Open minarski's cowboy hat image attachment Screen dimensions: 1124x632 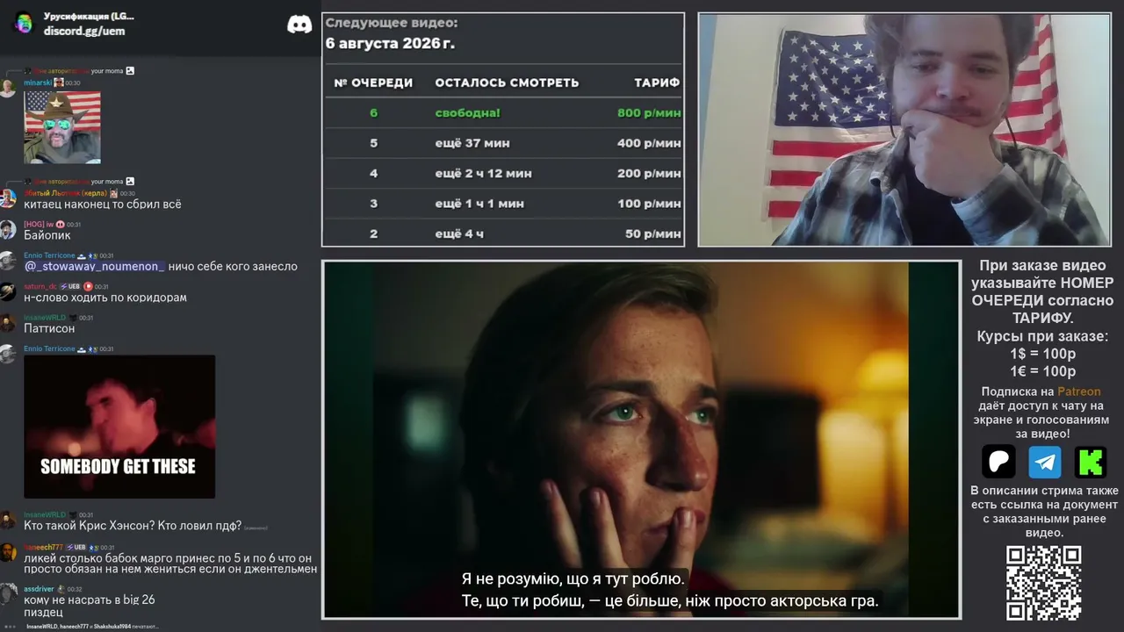62,127
